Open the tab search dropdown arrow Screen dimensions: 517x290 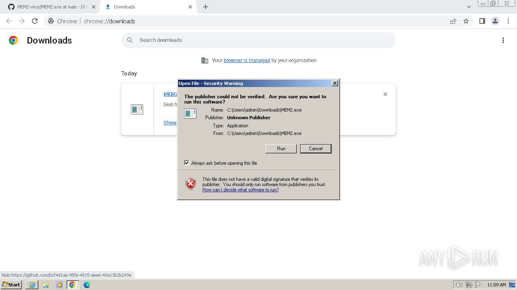click(x=469, y=7)
